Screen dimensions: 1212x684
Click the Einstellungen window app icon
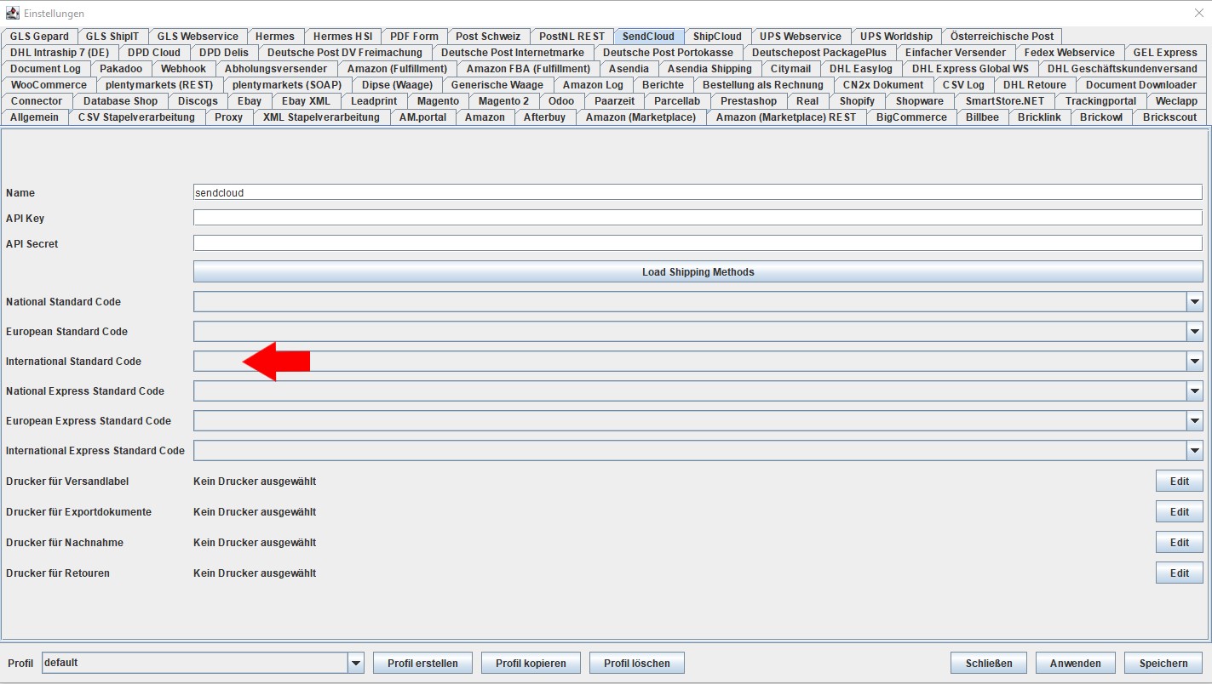click(13, 14)
